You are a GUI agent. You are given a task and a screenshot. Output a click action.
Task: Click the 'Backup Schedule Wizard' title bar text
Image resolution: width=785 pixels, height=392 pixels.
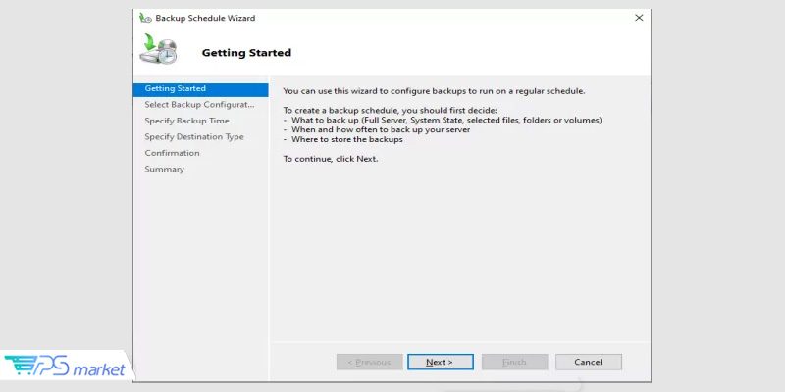(x=206, y=18)
